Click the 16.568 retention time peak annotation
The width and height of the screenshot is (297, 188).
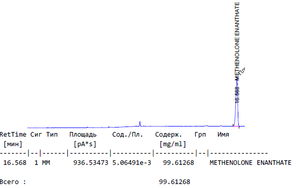(237, 95)
